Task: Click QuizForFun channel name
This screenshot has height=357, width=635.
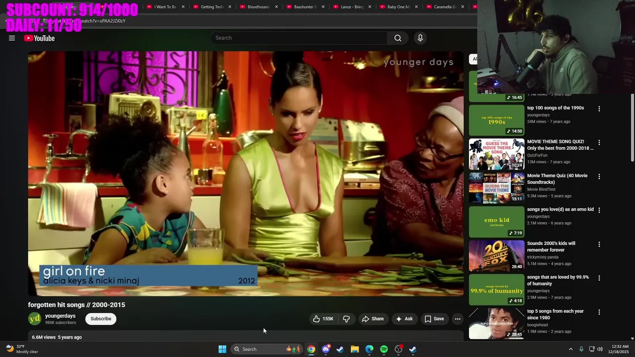Action: pyautogui.click(x=537, y=155)
